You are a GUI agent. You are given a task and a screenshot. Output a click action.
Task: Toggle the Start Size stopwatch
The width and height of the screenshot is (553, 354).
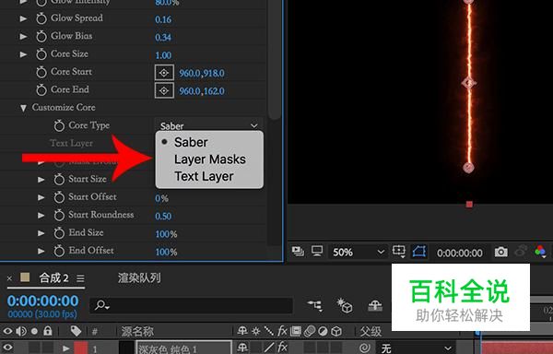(59, 179)
